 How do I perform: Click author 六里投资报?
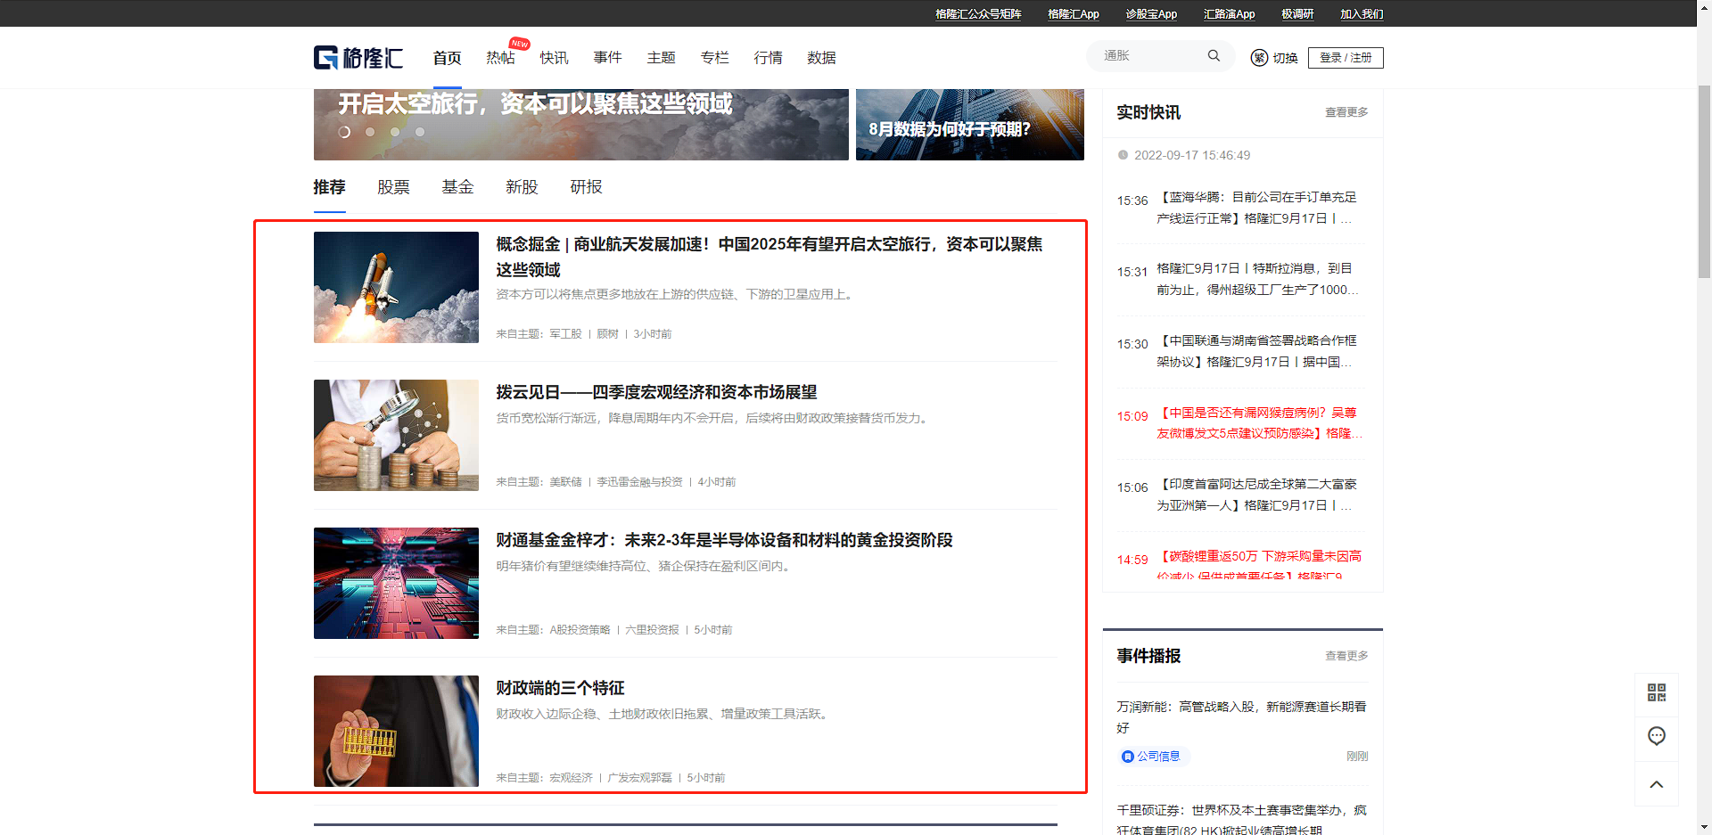tap(652, 630)
